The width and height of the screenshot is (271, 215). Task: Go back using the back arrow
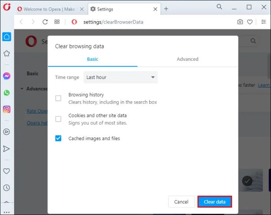pos(21,22)
